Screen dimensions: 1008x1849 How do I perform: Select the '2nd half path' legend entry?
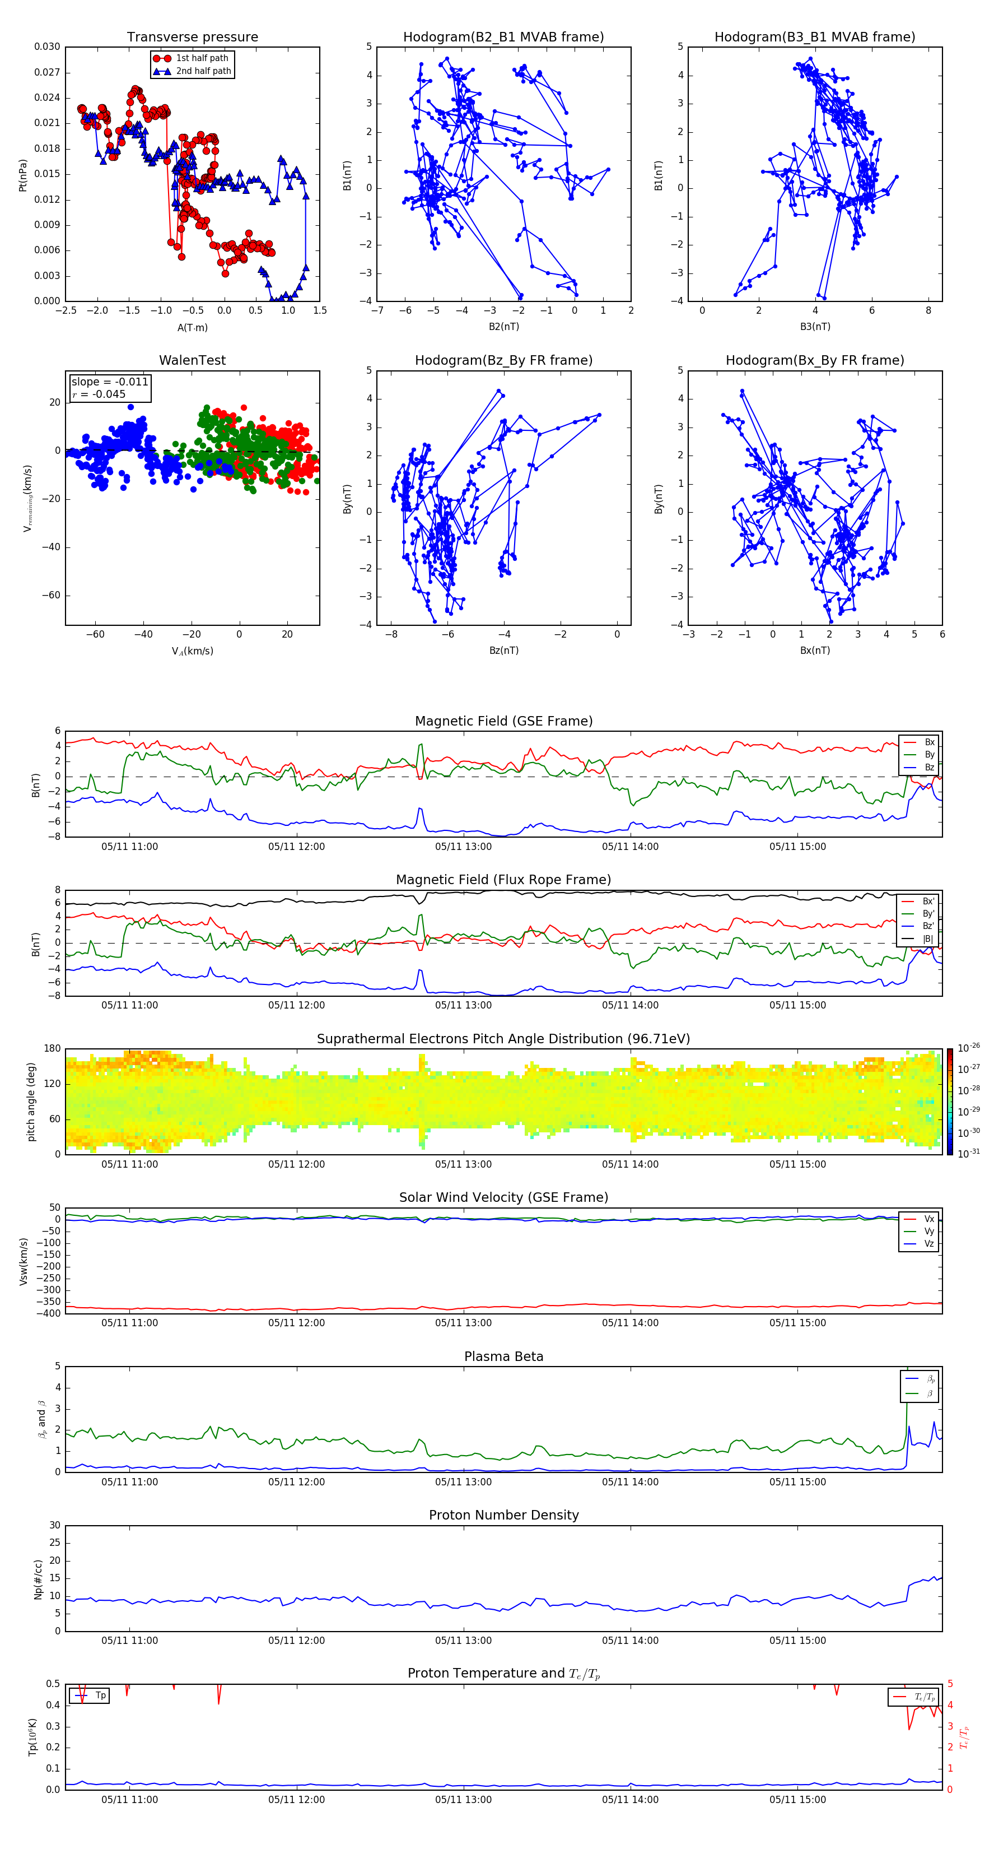[192, 71]
